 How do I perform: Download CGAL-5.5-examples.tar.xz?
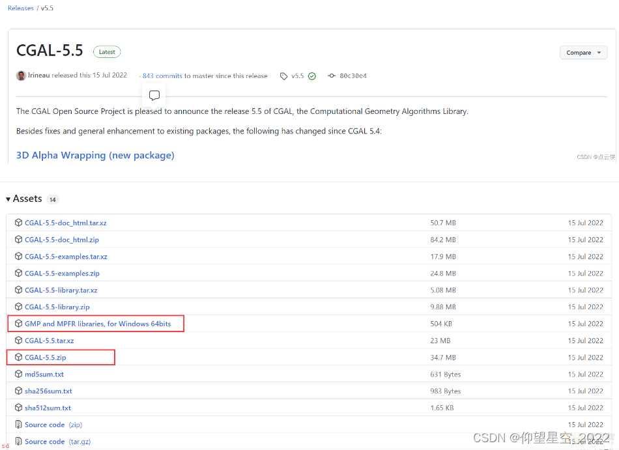(x=66, y=257)
